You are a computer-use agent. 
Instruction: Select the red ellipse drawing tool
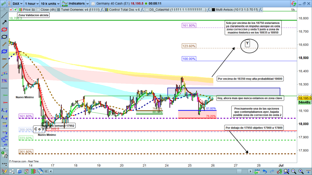click(4, 30)
